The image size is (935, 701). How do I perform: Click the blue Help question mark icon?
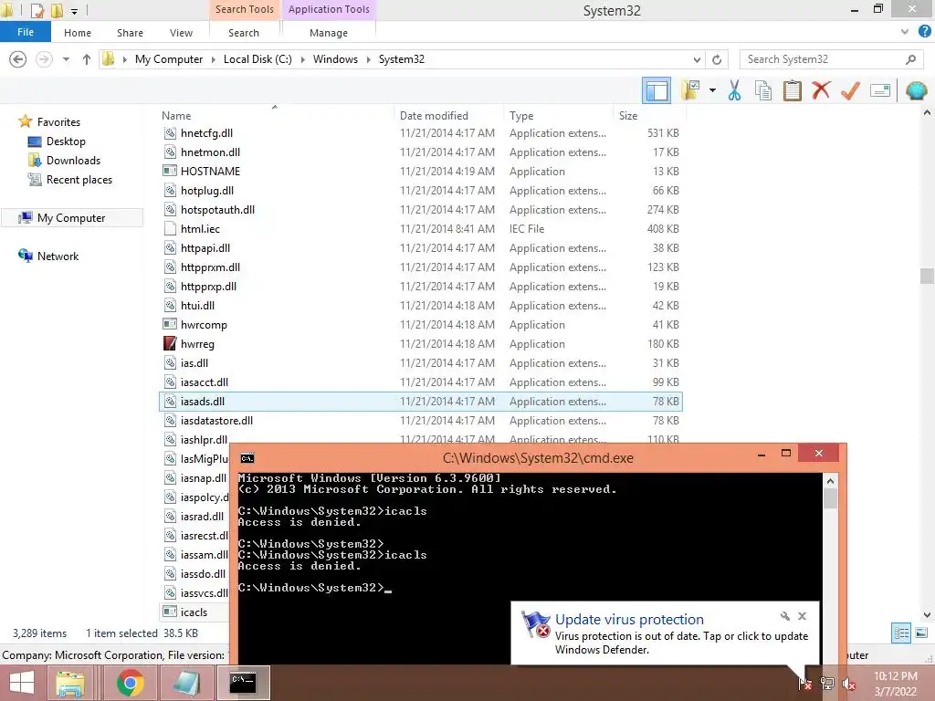[x=924, y=32]
